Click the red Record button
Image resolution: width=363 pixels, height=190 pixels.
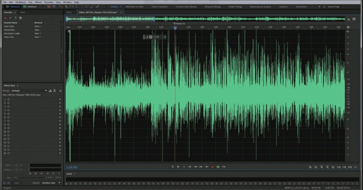pos(212,166)
